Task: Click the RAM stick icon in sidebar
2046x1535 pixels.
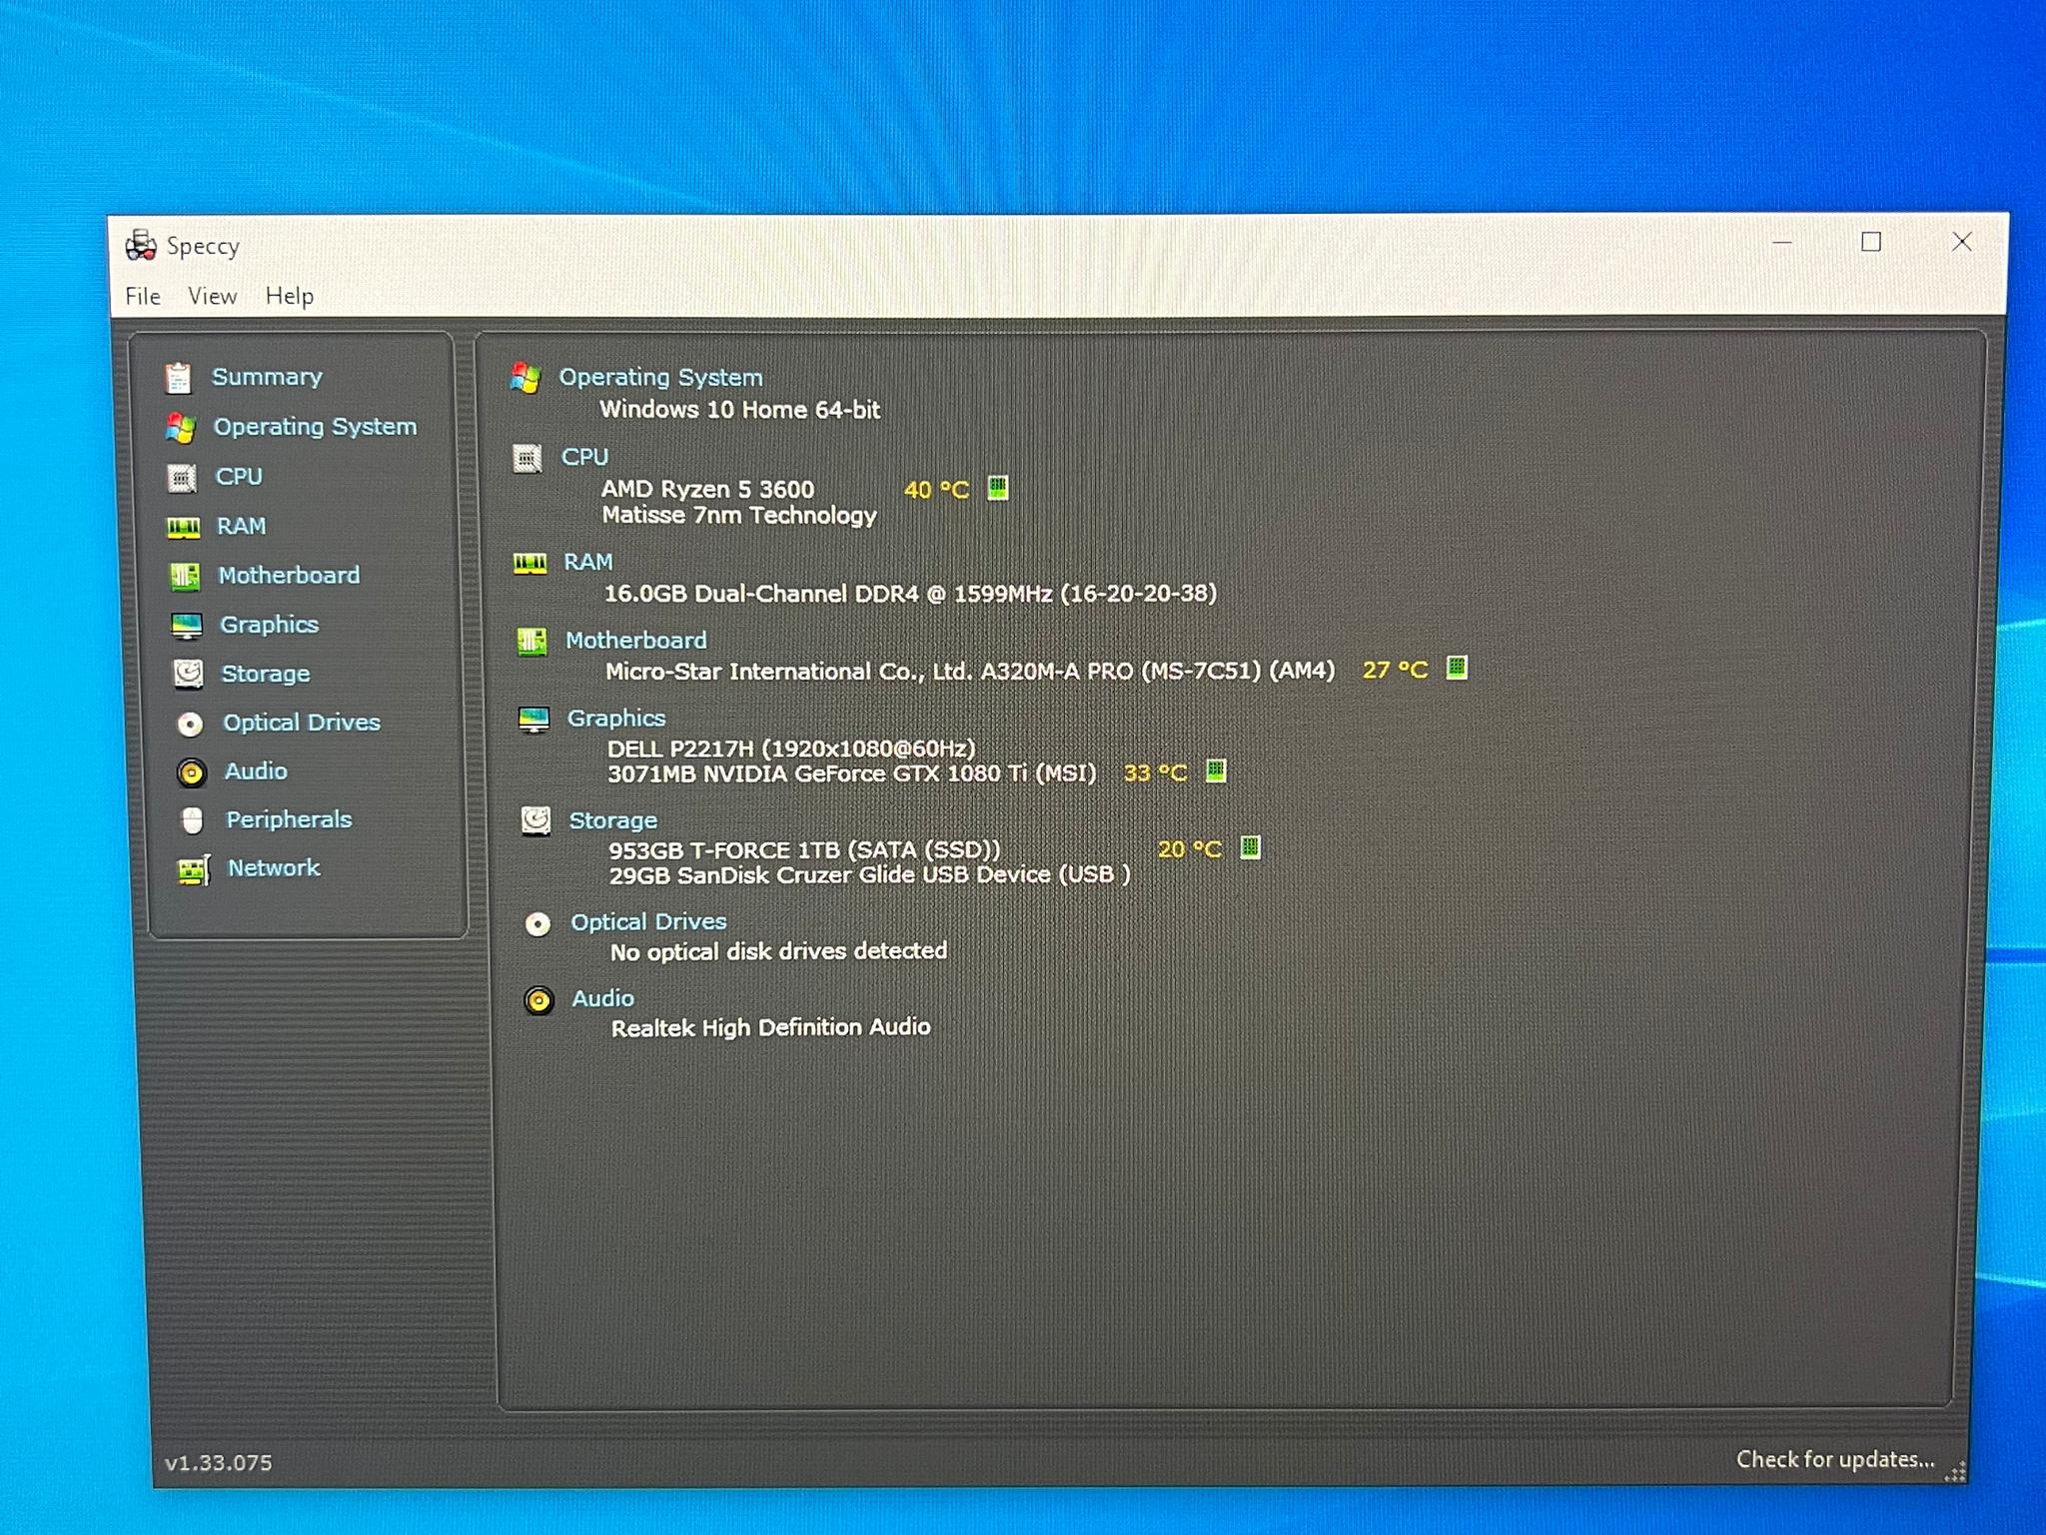Action: click(184, 527)
